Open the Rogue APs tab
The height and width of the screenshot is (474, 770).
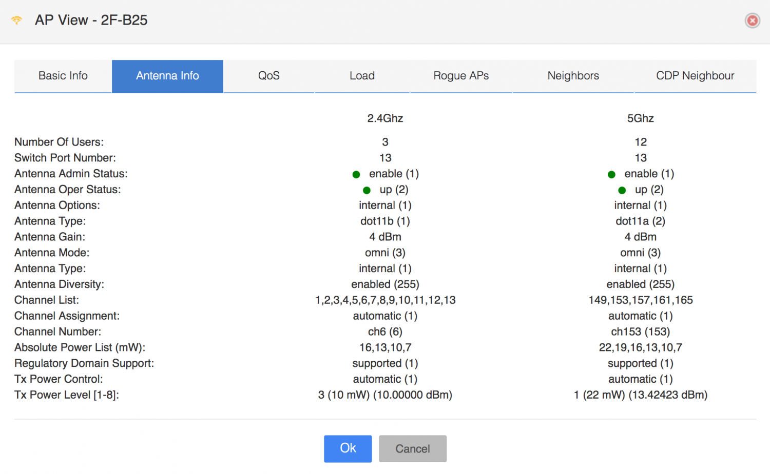tap(460, 76)
